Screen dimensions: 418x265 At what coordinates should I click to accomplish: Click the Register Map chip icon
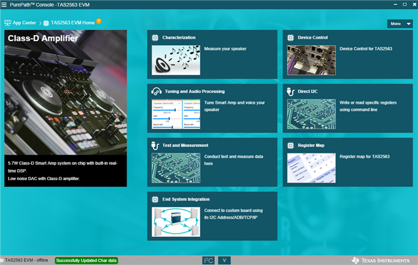[290, 146]
